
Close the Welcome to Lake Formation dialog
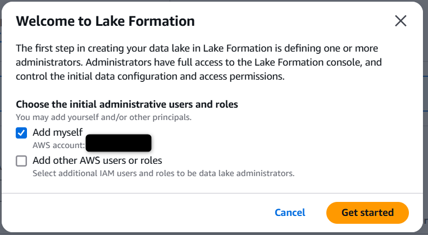400,21
